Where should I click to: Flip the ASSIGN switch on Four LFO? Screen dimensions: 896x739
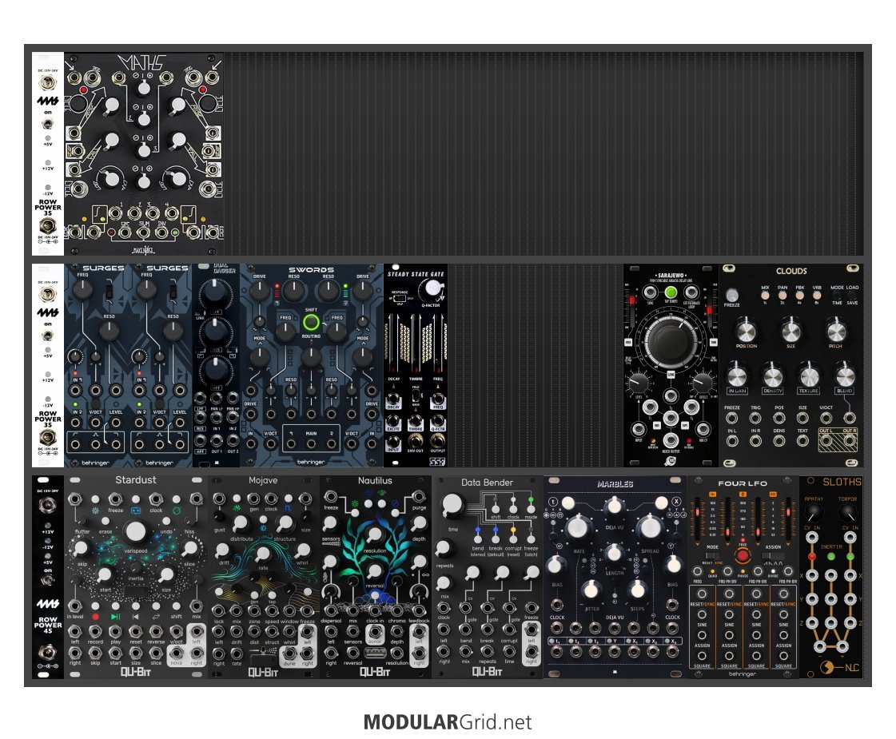773,555
